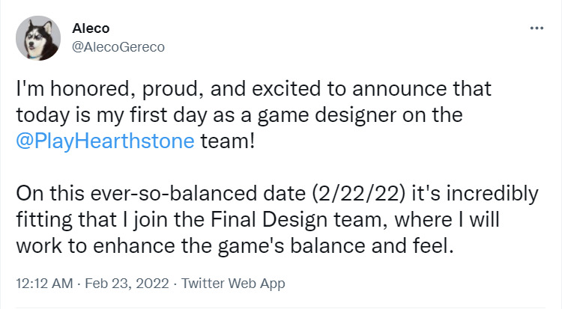The image size is (562, 309).
Task: Open the Twitter Web App source link
Action: point(233,284)
